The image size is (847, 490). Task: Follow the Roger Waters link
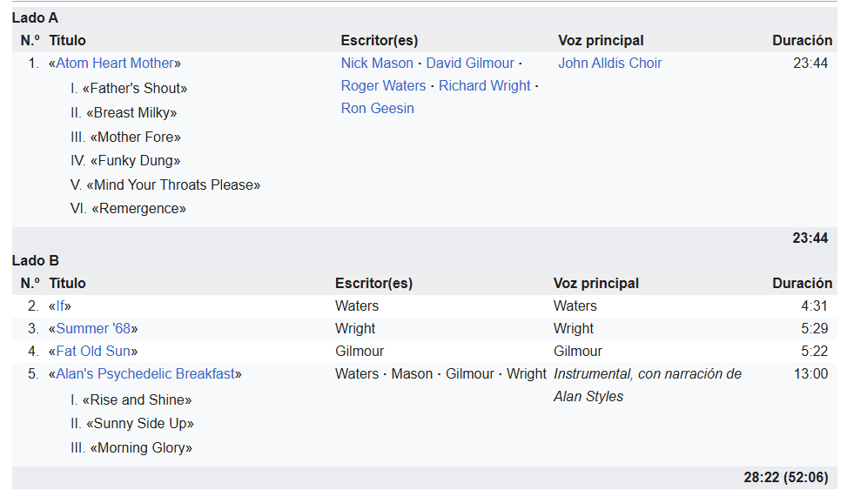tap(383, 85)
